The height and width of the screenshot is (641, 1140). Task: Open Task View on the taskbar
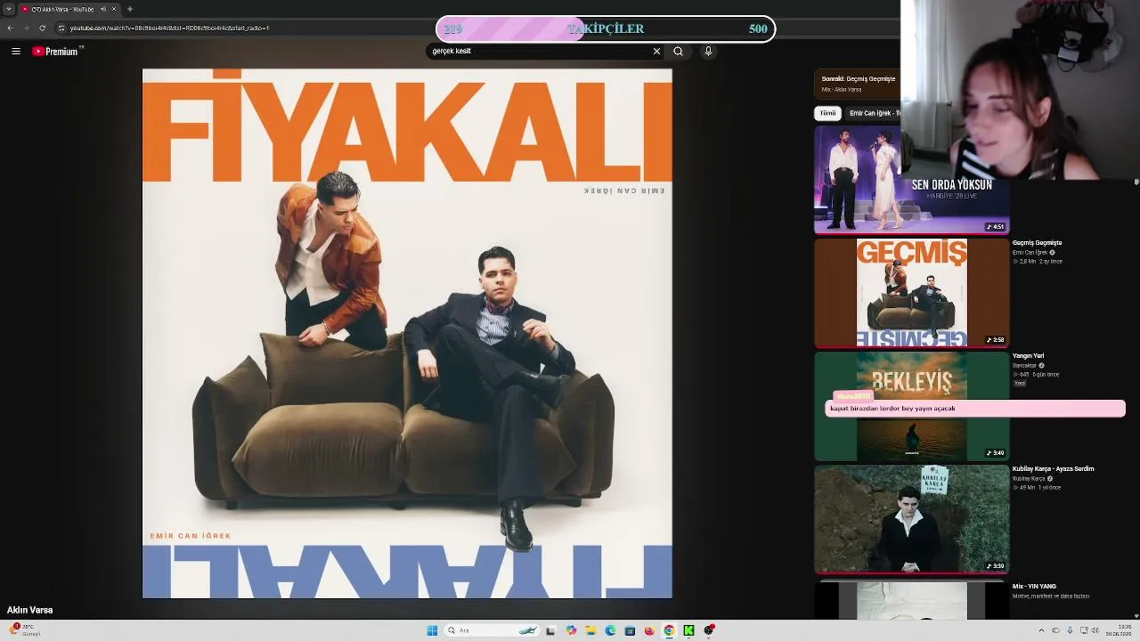[x=550, y=630]
